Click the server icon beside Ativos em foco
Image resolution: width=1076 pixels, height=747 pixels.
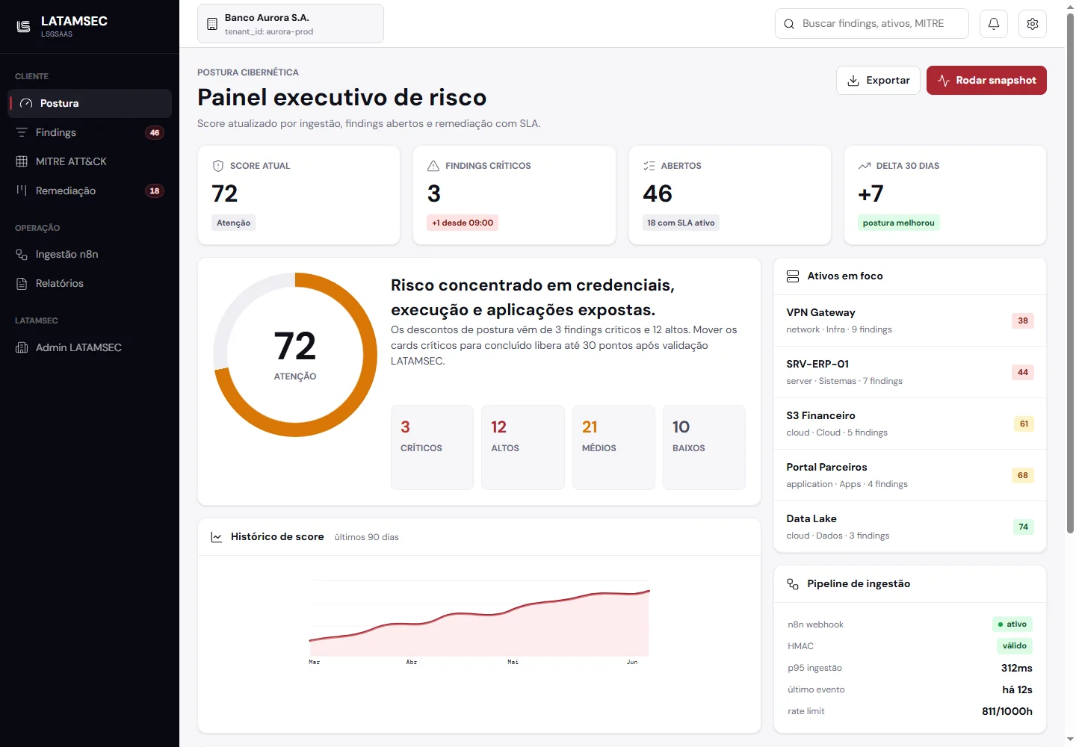[793, 276]
